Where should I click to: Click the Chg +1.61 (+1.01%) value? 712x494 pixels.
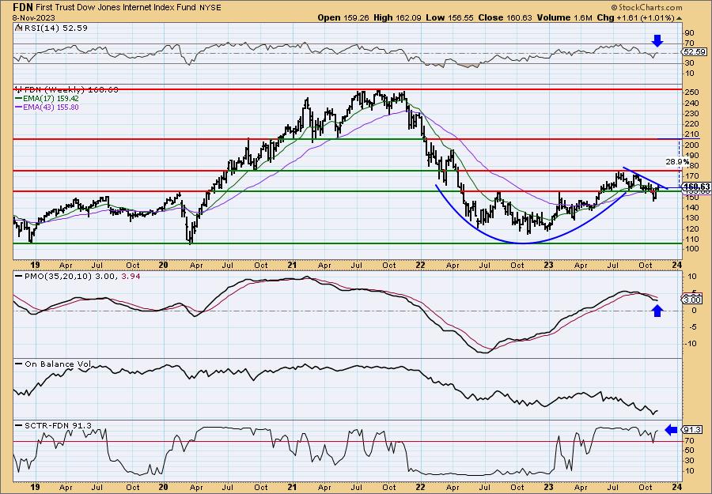click(635, 17)
